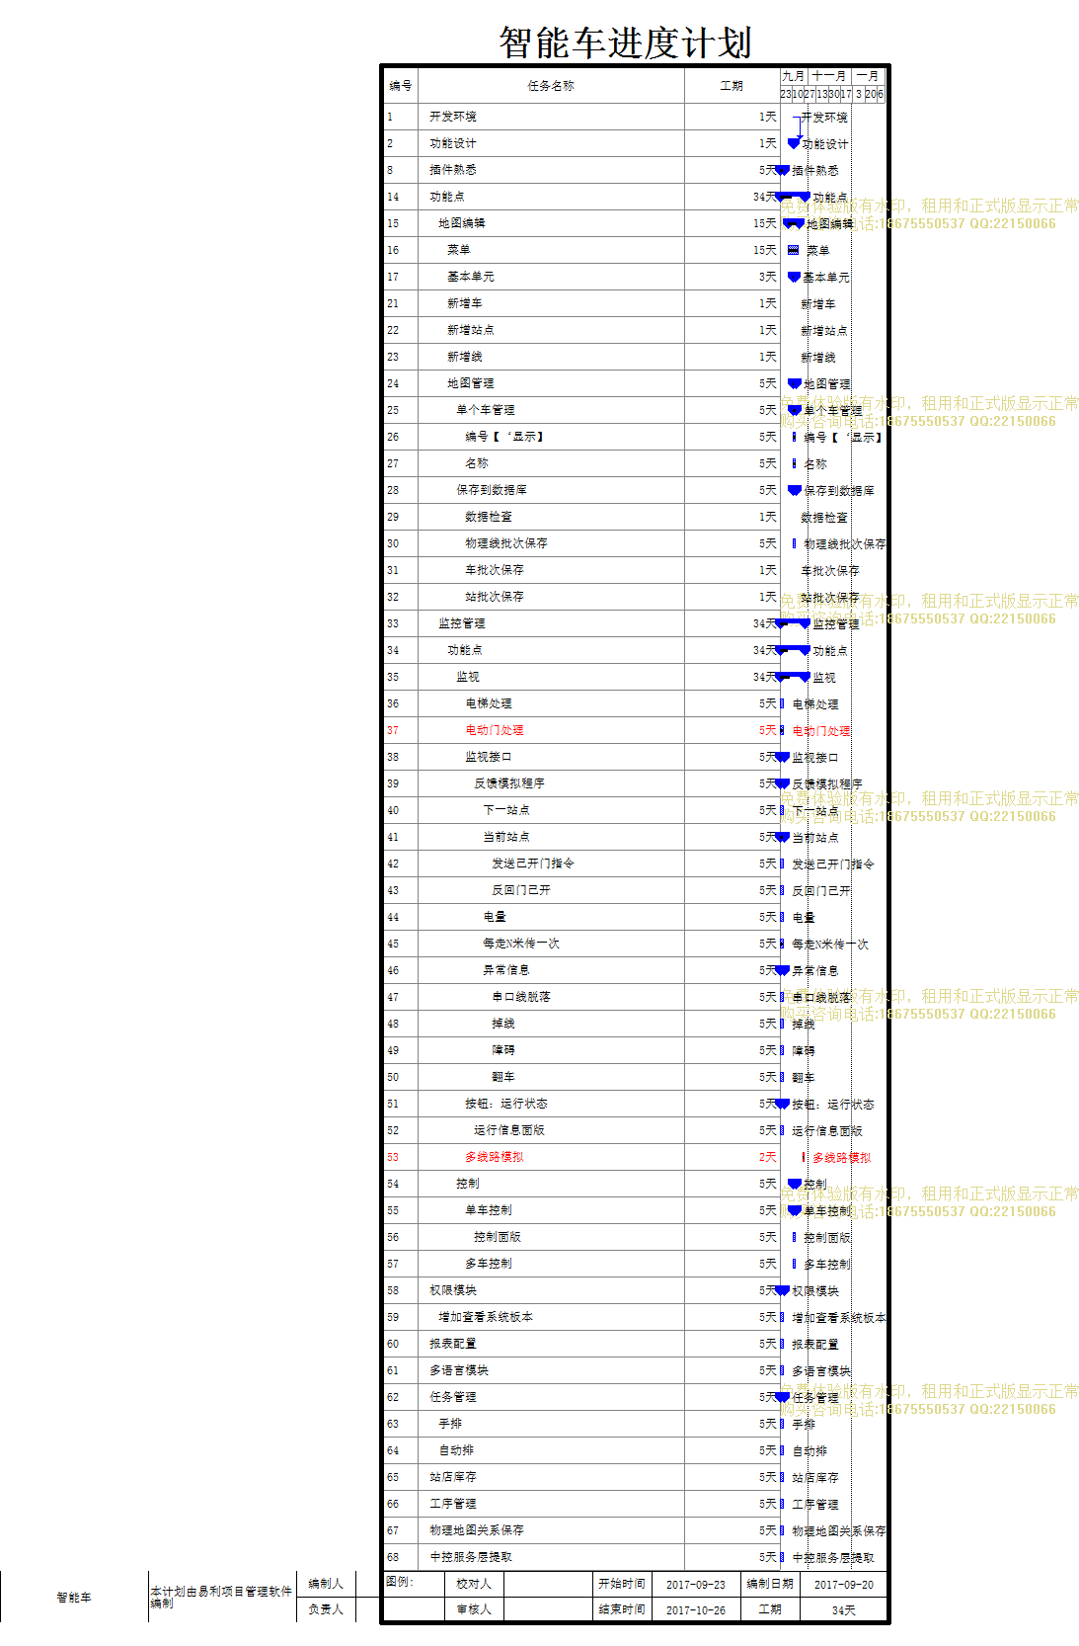Click the footer total duration '34天'

click(x=844, y=1610)
